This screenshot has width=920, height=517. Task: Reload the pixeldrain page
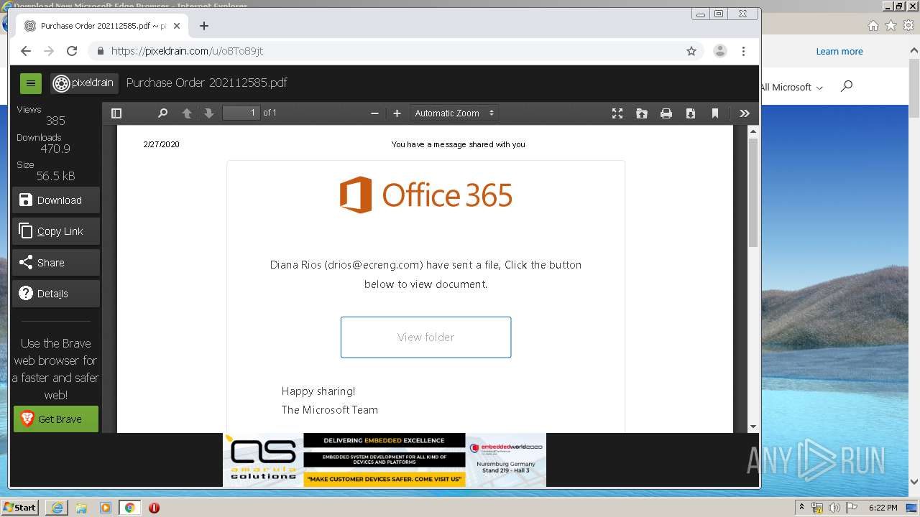pyautogui.click(x=72, y=51)
